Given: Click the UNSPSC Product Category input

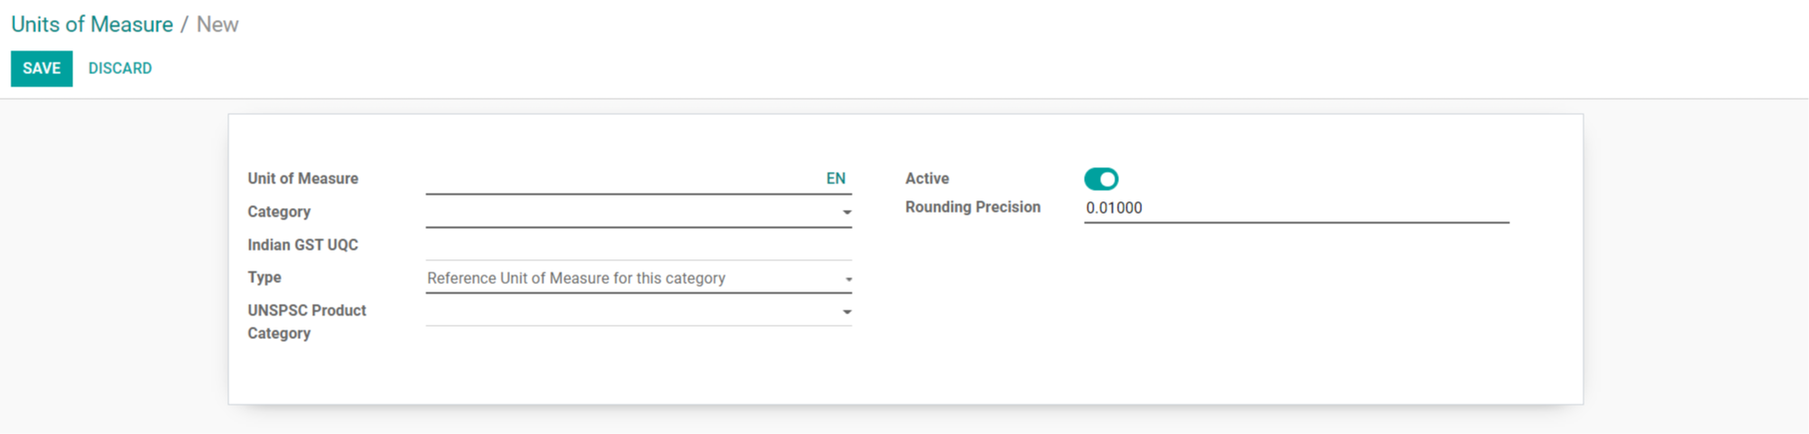Looking at the screenshot, I should 632,311.
